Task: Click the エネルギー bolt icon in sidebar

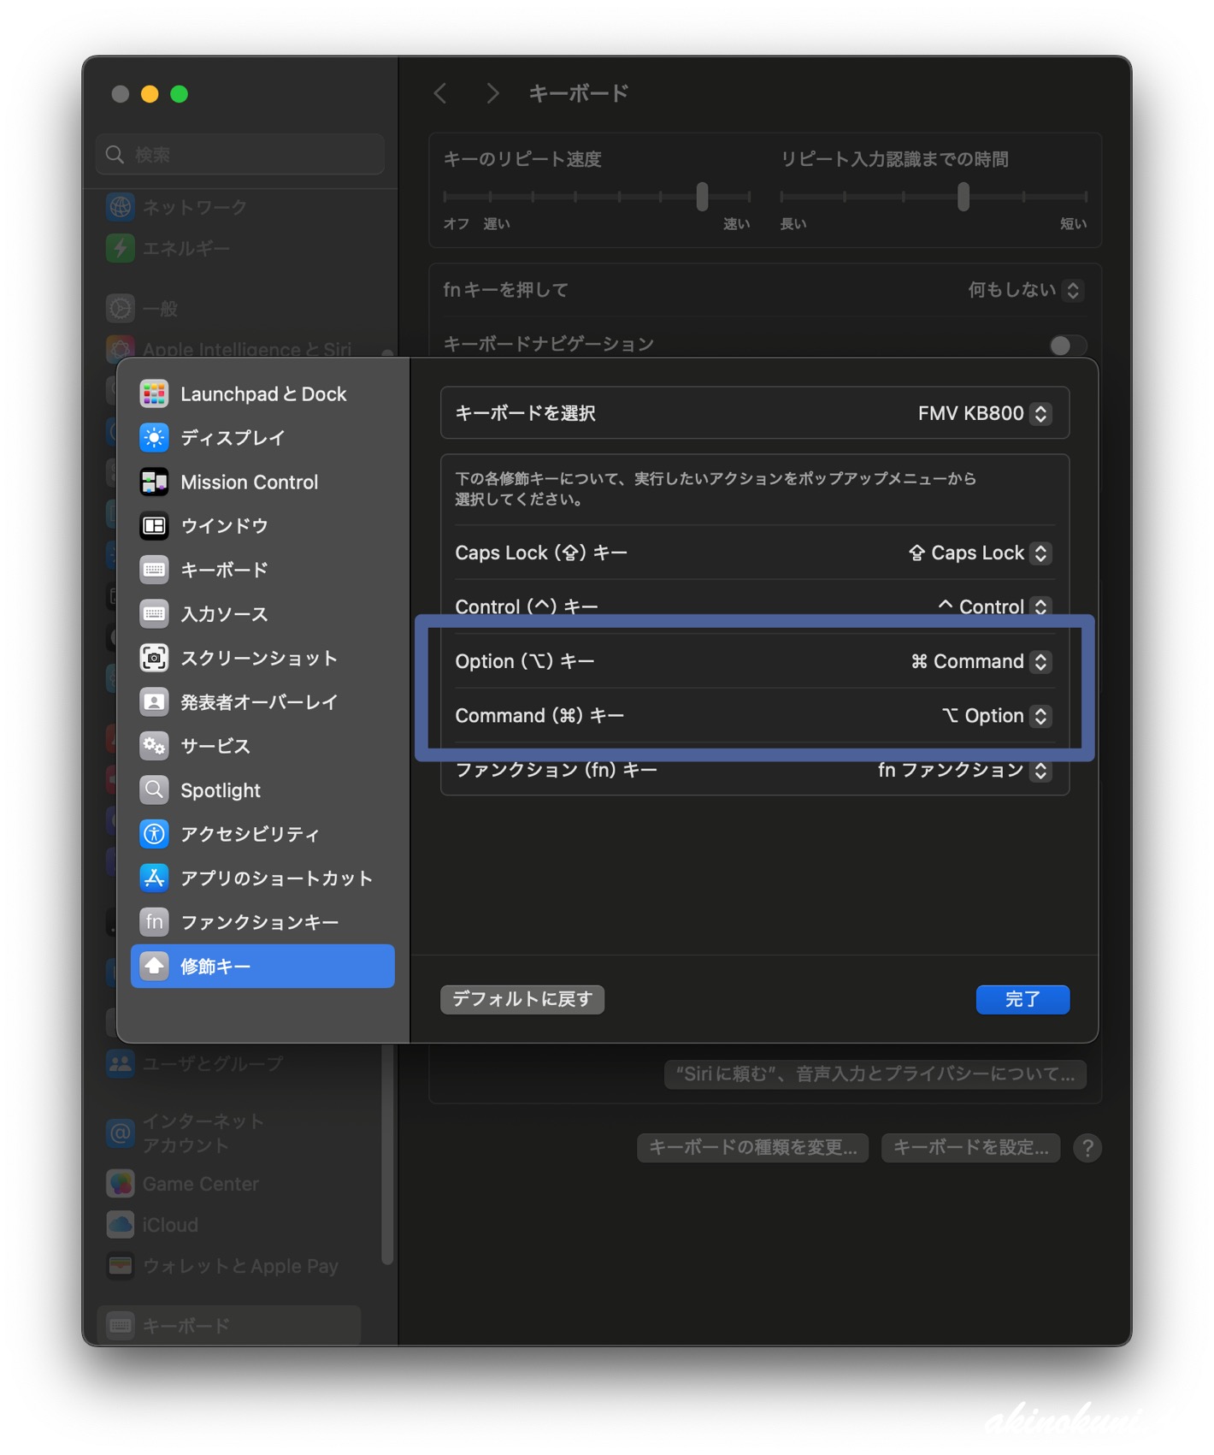Action: click(121, 248)
